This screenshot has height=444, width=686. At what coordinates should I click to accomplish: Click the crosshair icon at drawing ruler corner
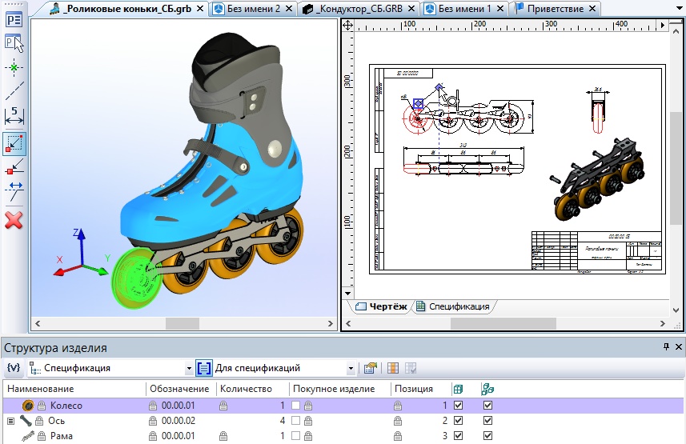(x=347, y=26)
